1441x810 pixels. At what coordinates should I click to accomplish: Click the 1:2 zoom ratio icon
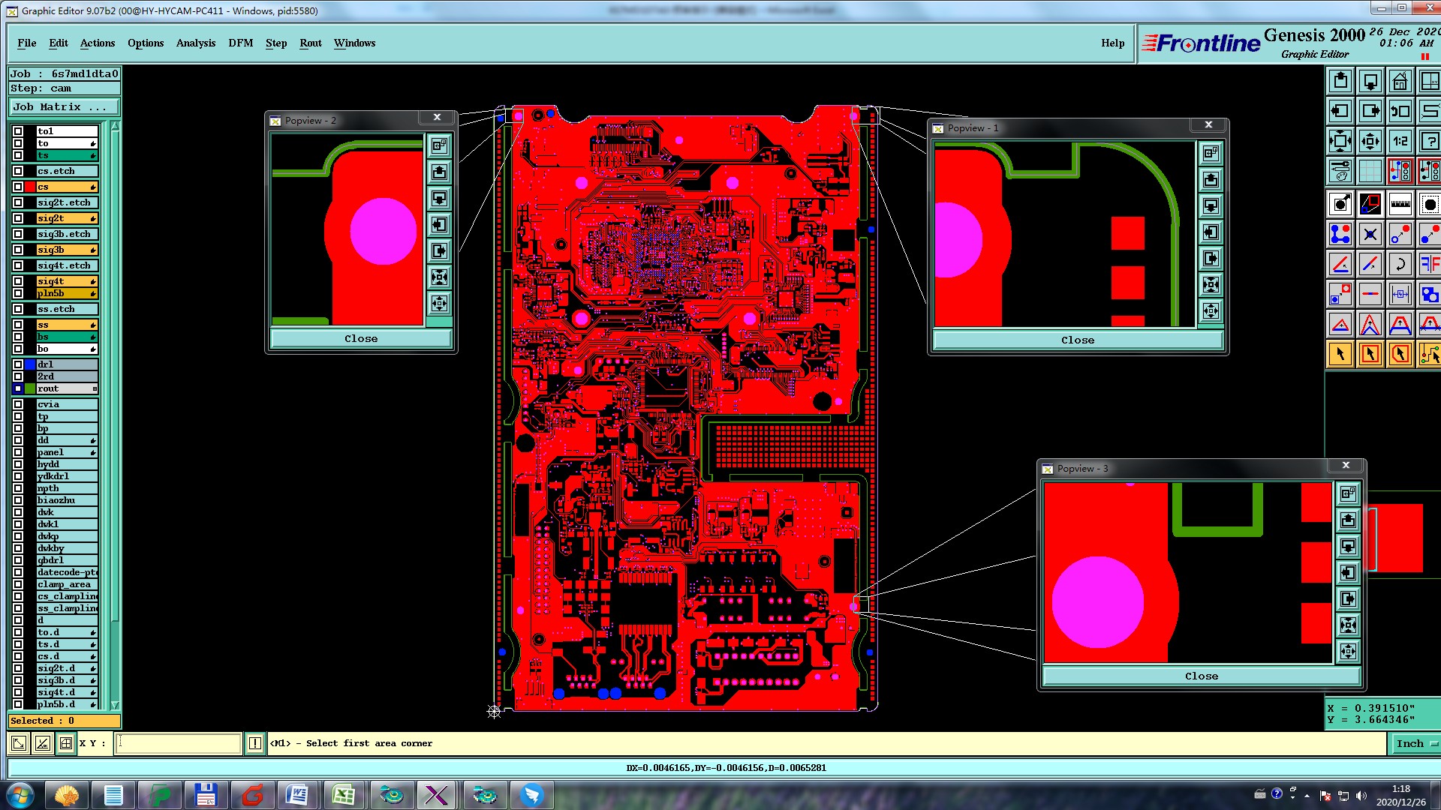tap(1400, 141)
